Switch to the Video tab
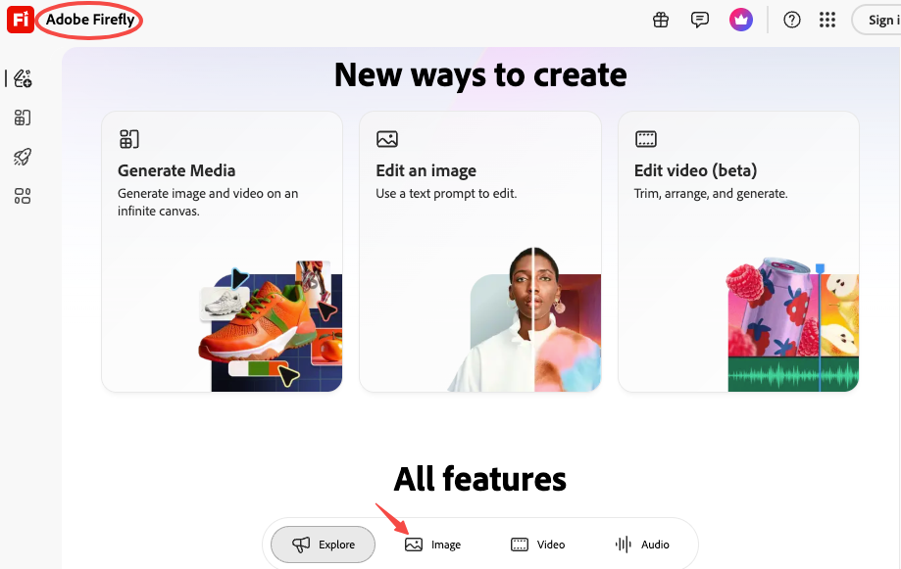The height and width of the screenshot is (569, 901). tap(537, 545)
